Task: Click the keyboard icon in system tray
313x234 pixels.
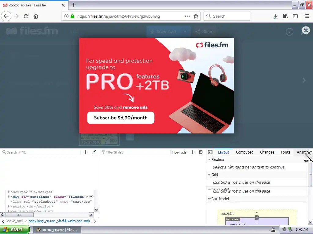Action: tap(273, 230)
